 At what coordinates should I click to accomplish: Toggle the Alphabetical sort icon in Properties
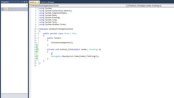pyautogui.click(x=6, y=9)
